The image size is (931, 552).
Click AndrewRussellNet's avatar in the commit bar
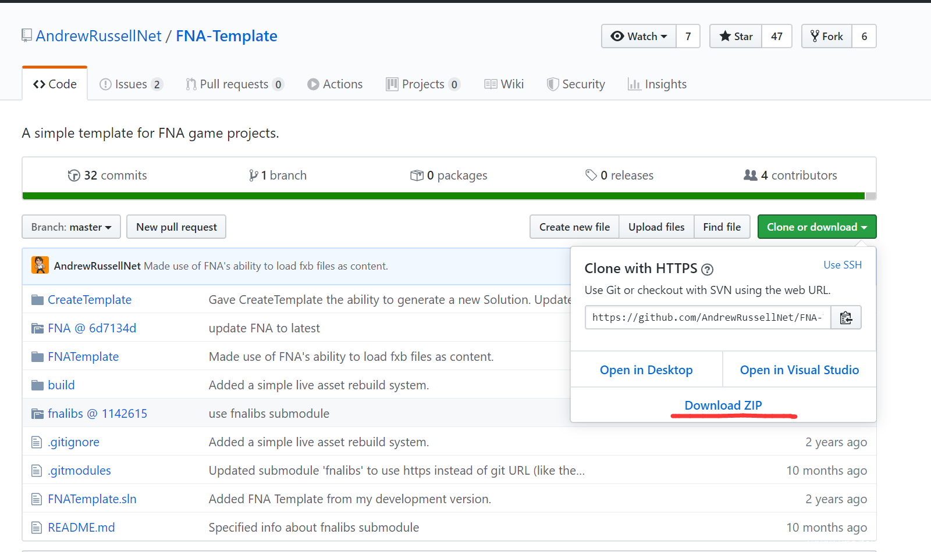(x=40, y=266)
